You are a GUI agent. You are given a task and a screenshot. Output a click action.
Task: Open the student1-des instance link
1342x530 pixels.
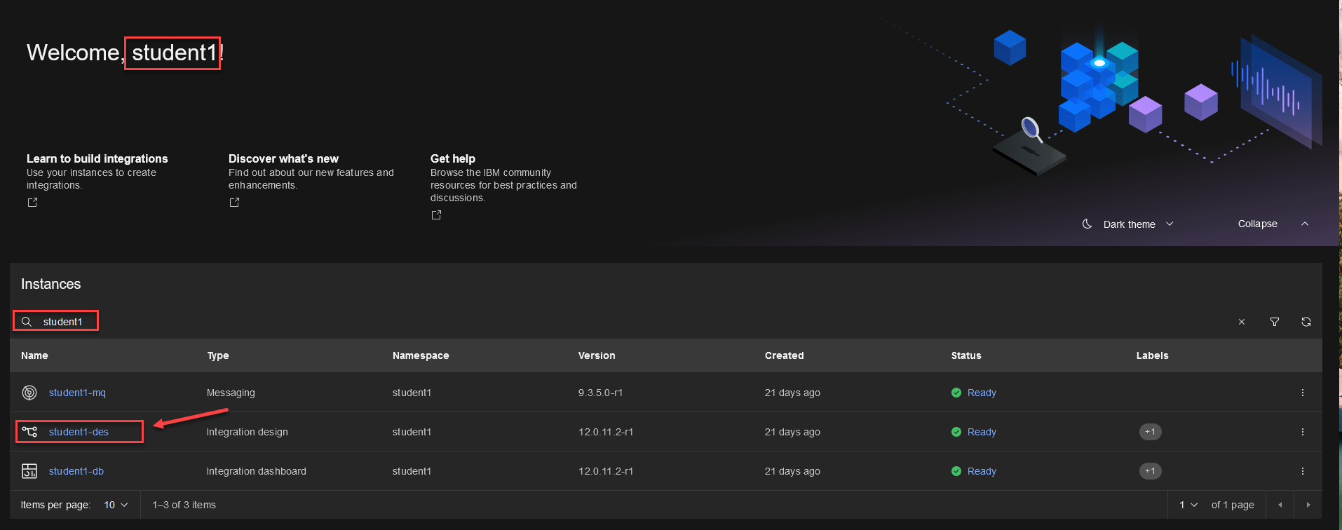79,432
